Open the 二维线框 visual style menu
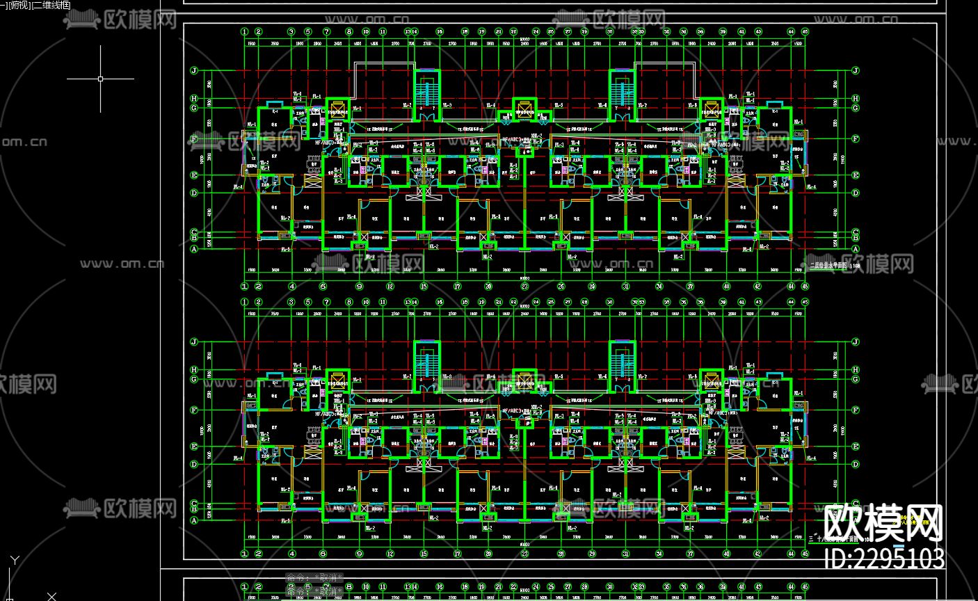Image resolution: width=978 pixels, height=601 pixels. click(51, 5)
